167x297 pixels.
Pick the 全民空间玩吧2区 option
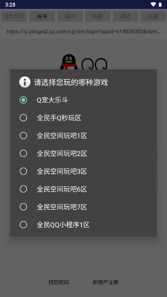tap(83, 153)
